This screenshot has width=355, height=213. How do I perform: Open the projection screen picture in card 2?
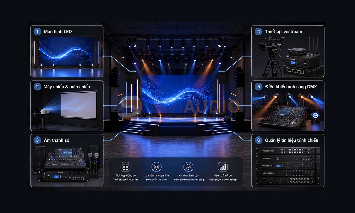tap(79, 105)
